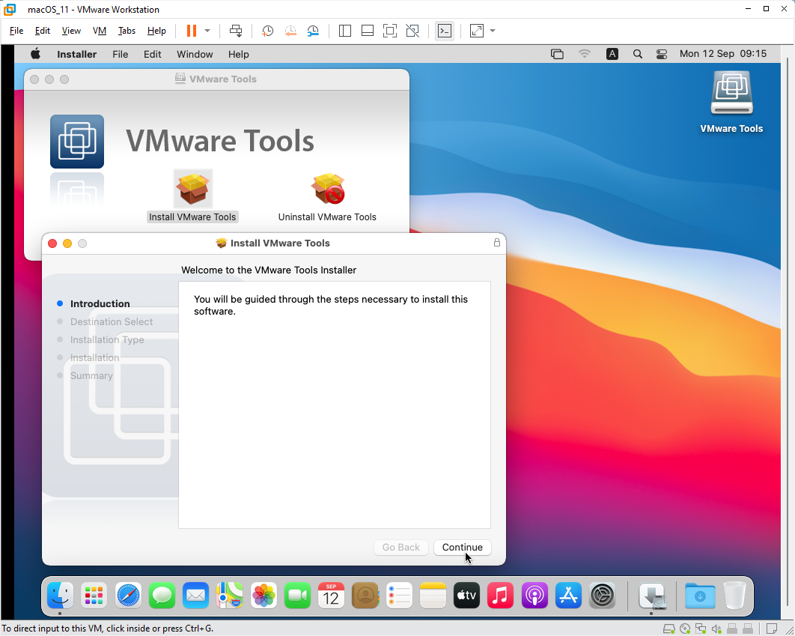Click the 'Mon 12 Sep 09:15' clock
The image size is (795, 636).
click(723, 54)
